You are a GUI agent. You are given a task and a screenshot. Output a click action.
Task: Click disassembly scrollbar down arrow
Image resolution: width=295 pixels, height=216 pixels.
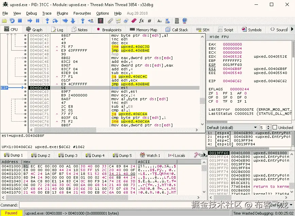click(202, 124)
